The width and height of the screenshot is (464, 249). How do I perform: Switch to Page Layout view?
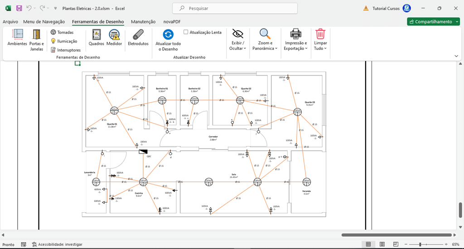coord(382,244)
